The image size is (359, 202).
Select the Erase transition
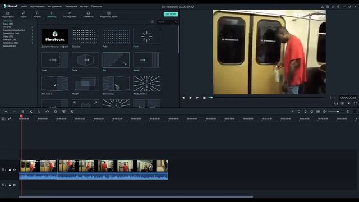point(55,60)
